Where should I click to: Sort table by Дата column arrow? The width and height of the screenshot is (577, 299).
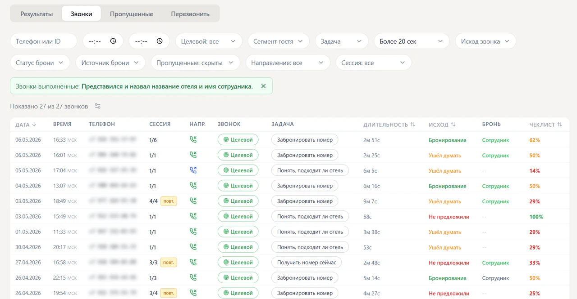[x=34, y=125]
